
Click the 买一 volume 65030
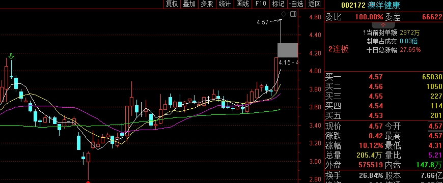click(432, 77)
